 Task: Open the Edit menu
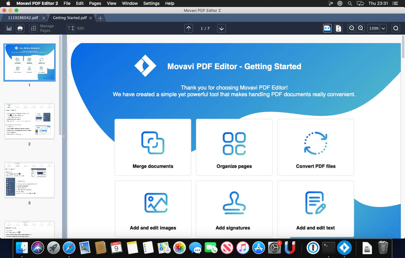coord(79,3)
